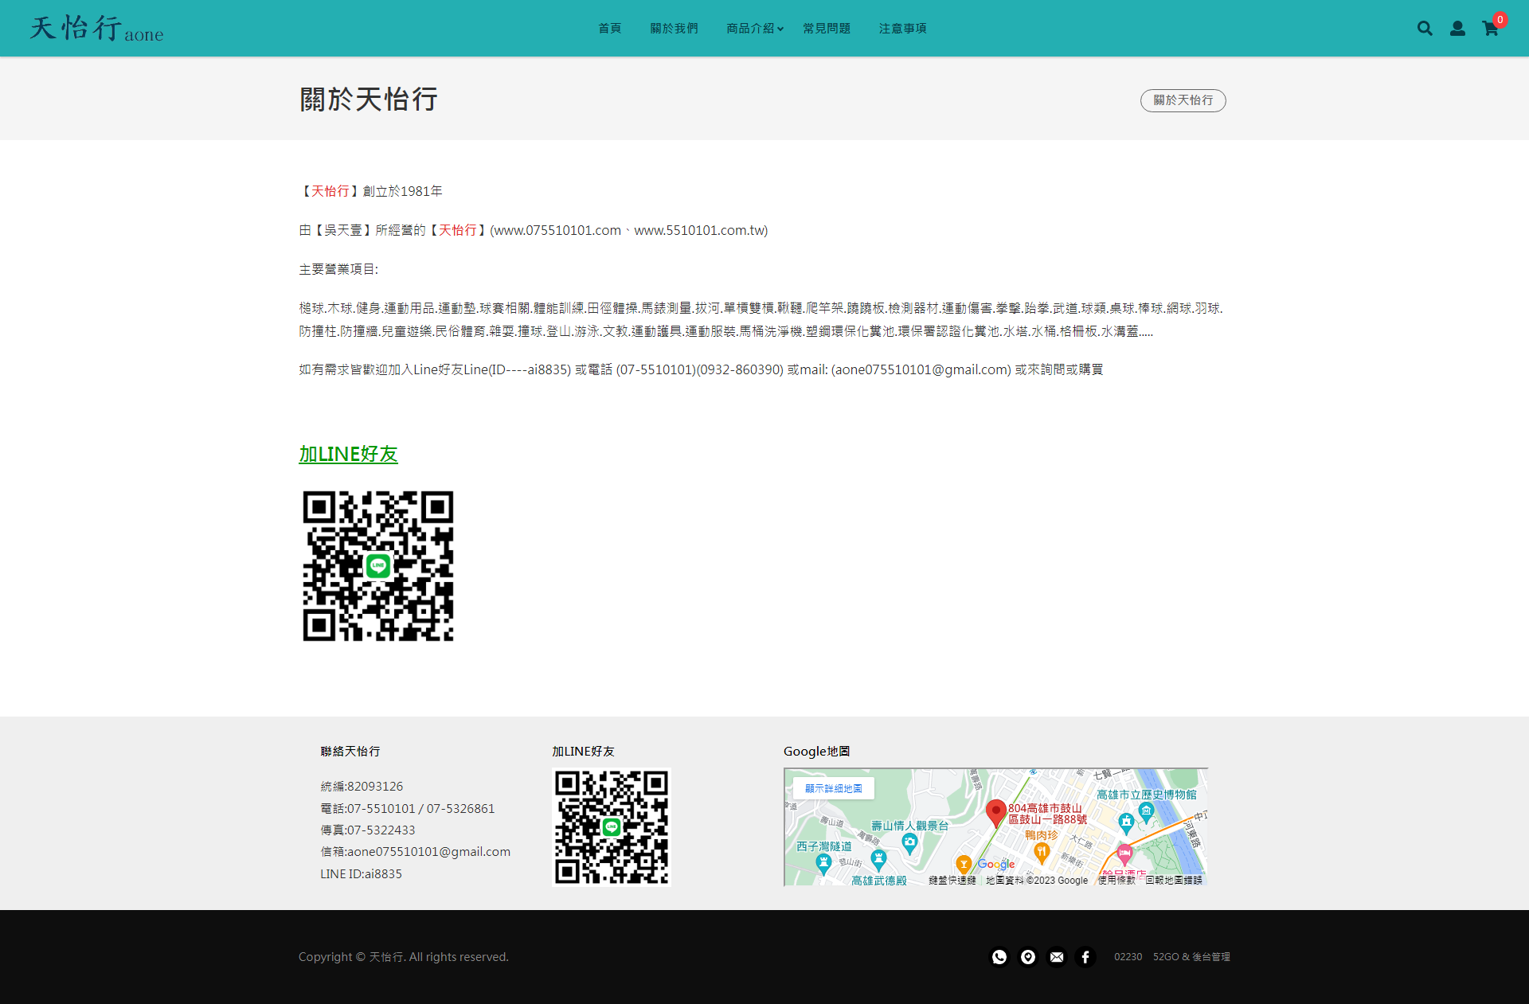
Task: Click 壽山情人觀景台 map marker
Action: coord(909,844)
